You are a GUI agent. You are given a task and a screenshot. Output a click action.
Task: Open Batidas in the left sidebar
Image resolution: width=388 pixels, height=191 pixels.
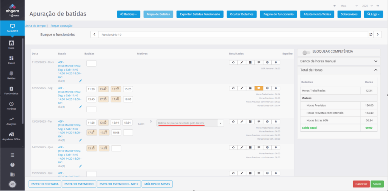click(x=11, y=75)
